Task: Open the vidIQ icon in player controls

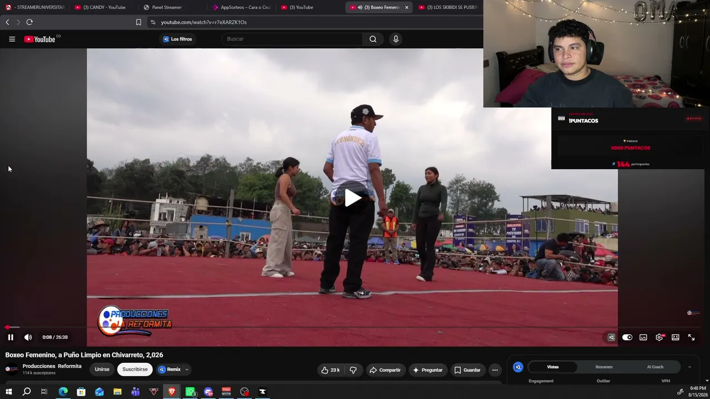Action: [x=611, y=337]
